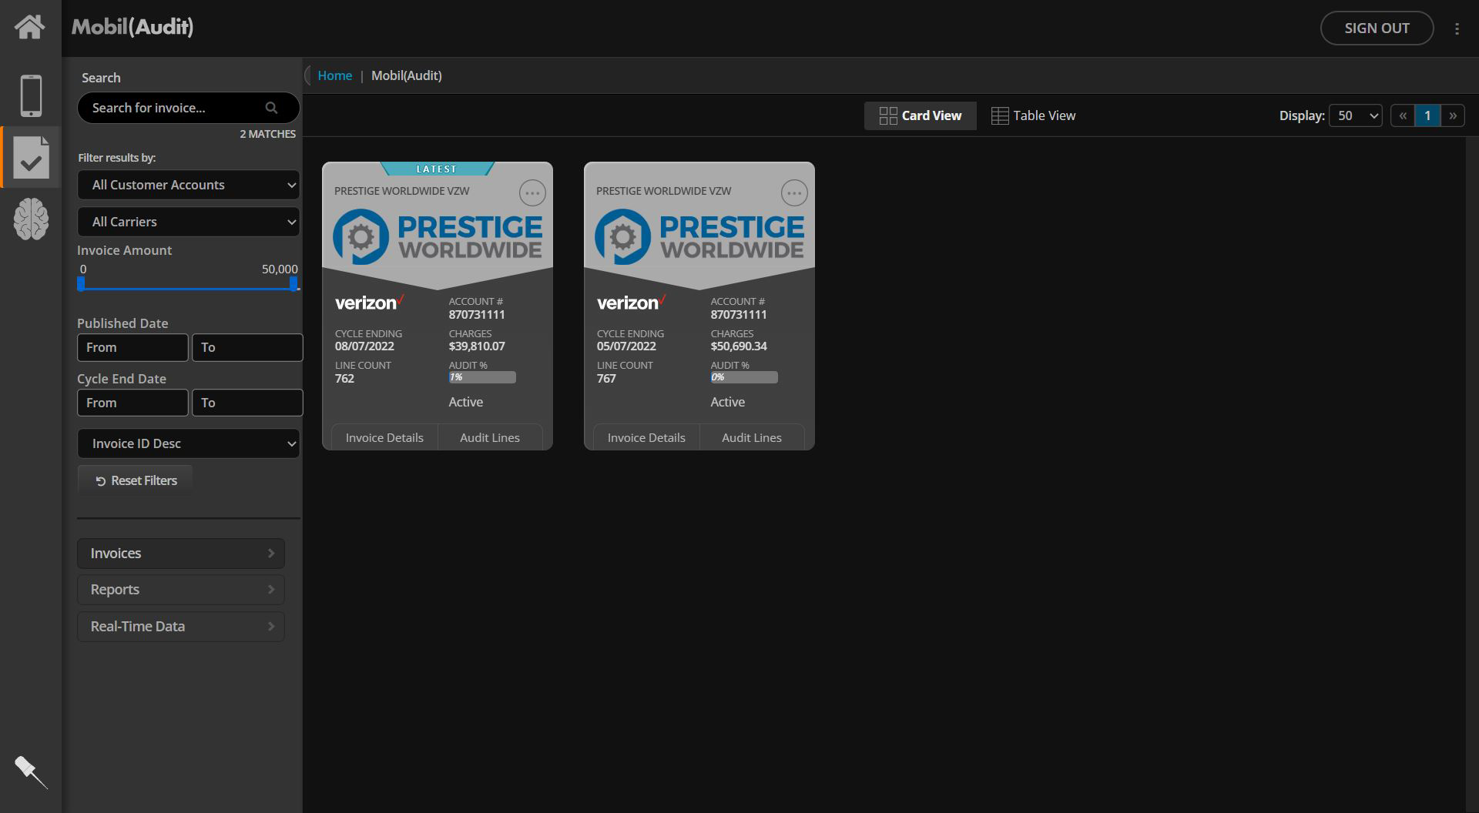This screenshot has height=813, width=1479.
Task: Click the Cycle End Date From field
Action: pyautogui.click(x=132, y=403)
